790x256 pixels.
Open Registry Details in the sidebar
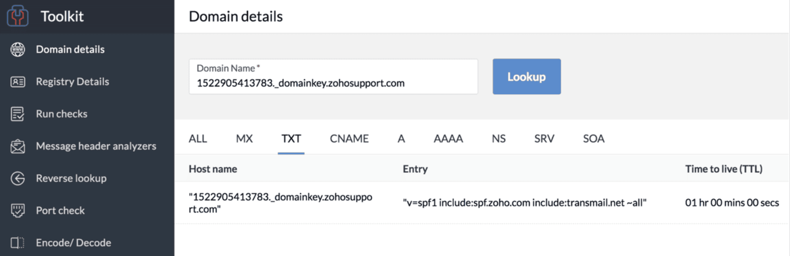[x=72, y=82]
